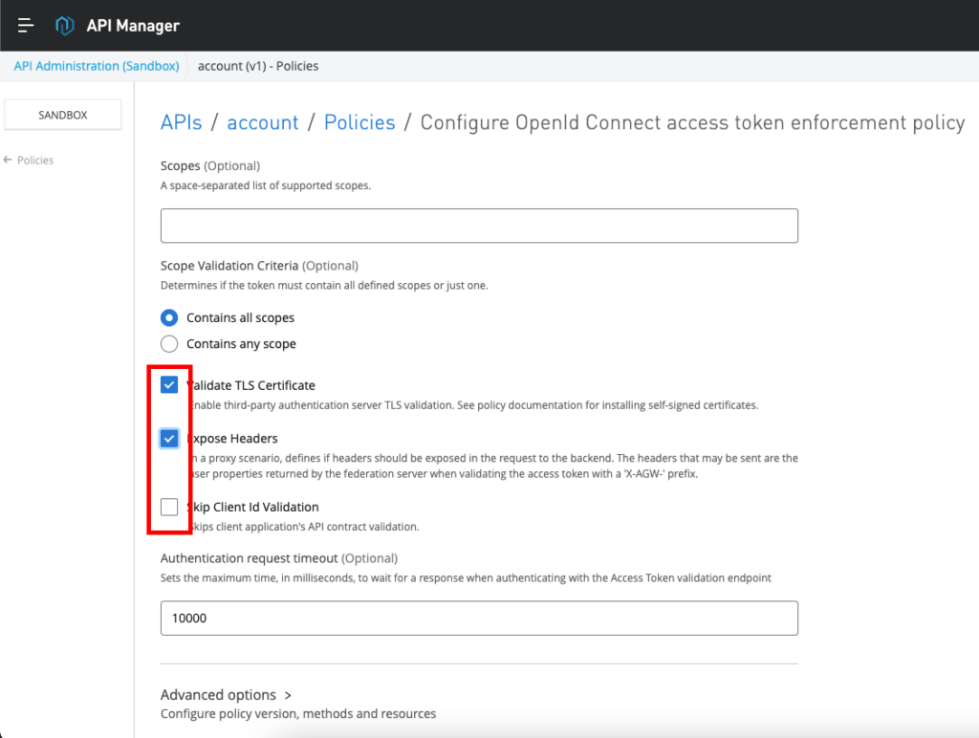The width and height of the screenshot is (979, 738).
Task: Select the Contains any scope option
Action: click(x=169, y=343)
